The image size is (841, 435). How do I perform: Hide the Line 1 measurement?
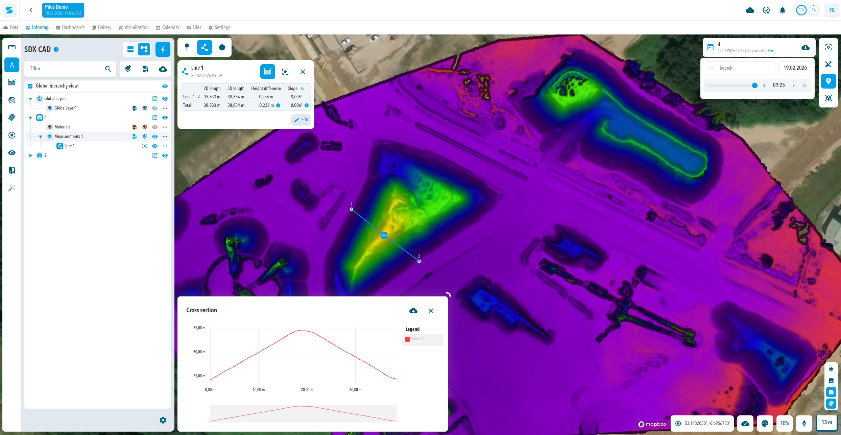point(155,146)
